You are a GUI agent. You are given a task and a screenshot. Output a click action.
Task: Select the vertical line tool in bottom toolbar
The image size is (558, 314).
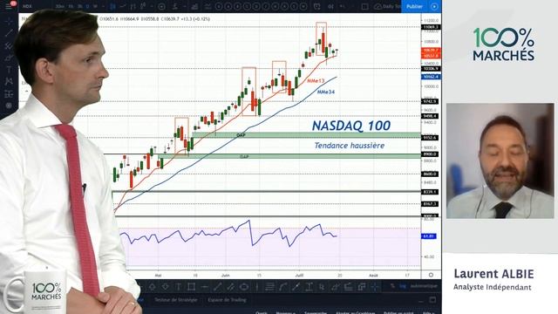tap(257, 287)
